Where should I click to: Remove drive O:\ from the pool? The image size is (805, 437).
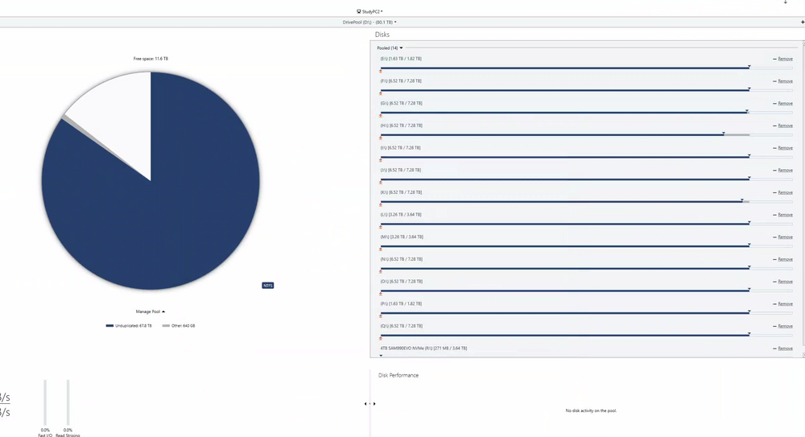click(783, 282)
